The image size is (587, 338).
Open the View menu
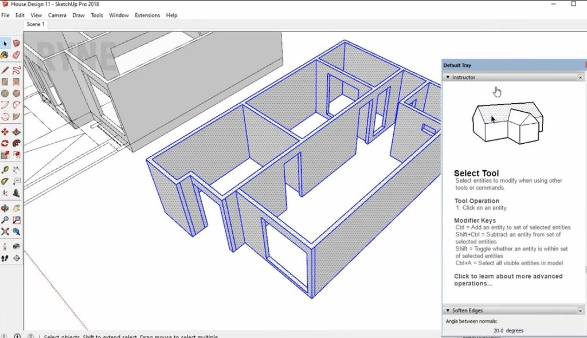click(x=36, y=15)
